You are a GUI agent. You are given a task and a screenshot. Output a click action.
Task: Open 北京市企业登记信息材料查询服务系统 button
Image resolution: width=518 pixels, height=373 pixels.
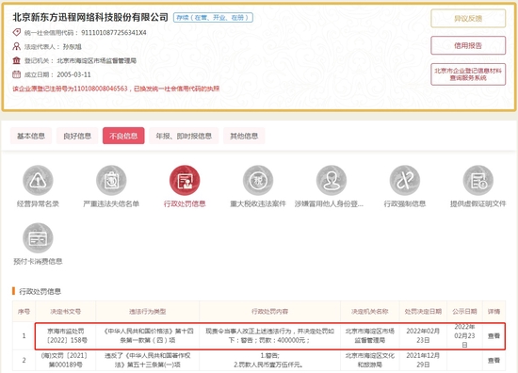(x=468, y=74)
